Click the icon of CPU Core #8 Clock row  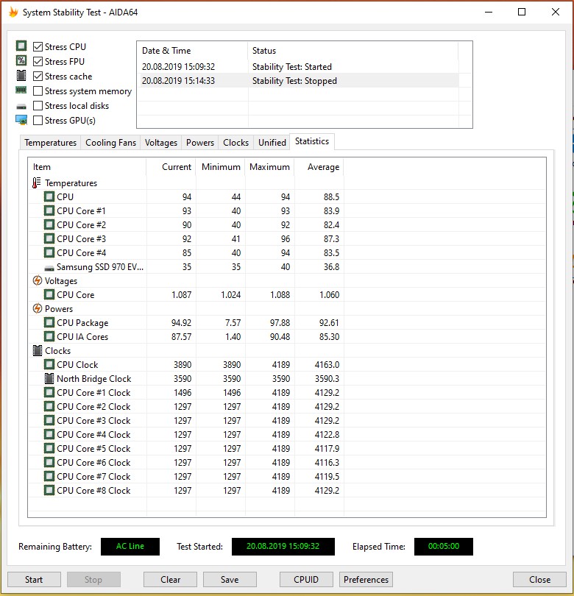[x=49, y=490]
